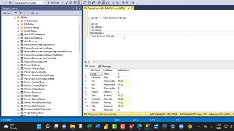Image resolution: width=234 pixels, height=131 pixels.
Task: Open the 100 % zoom dropdown
Action: (x=94, y=62)
